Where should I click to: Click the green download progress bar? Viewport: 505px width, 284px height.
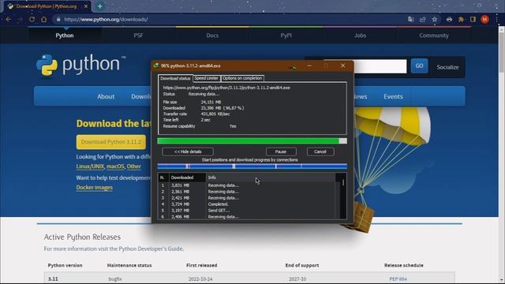click(252, 141)
